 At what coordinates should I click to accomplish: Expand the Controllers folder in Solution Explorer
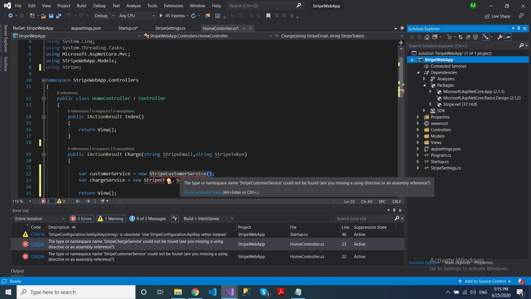pyautogui.click(x=418, y=130)
